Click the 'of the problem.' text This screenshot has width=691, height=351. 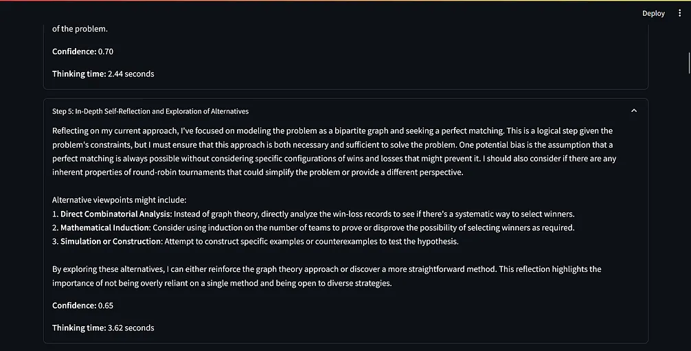(80, 29)
